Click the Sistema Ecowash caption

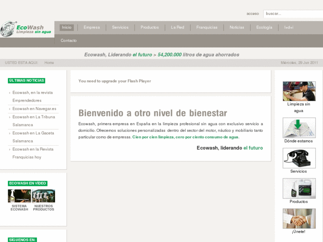[20, 208]
